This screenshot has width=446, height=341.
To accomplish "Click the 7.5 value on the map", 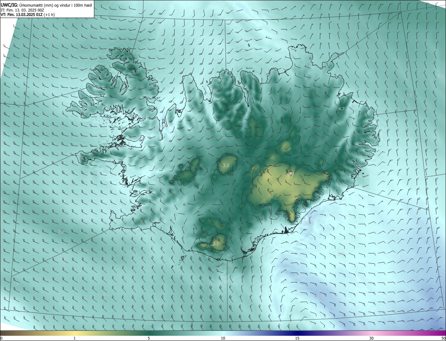I will pyautogui.click(x=409, y=96).
